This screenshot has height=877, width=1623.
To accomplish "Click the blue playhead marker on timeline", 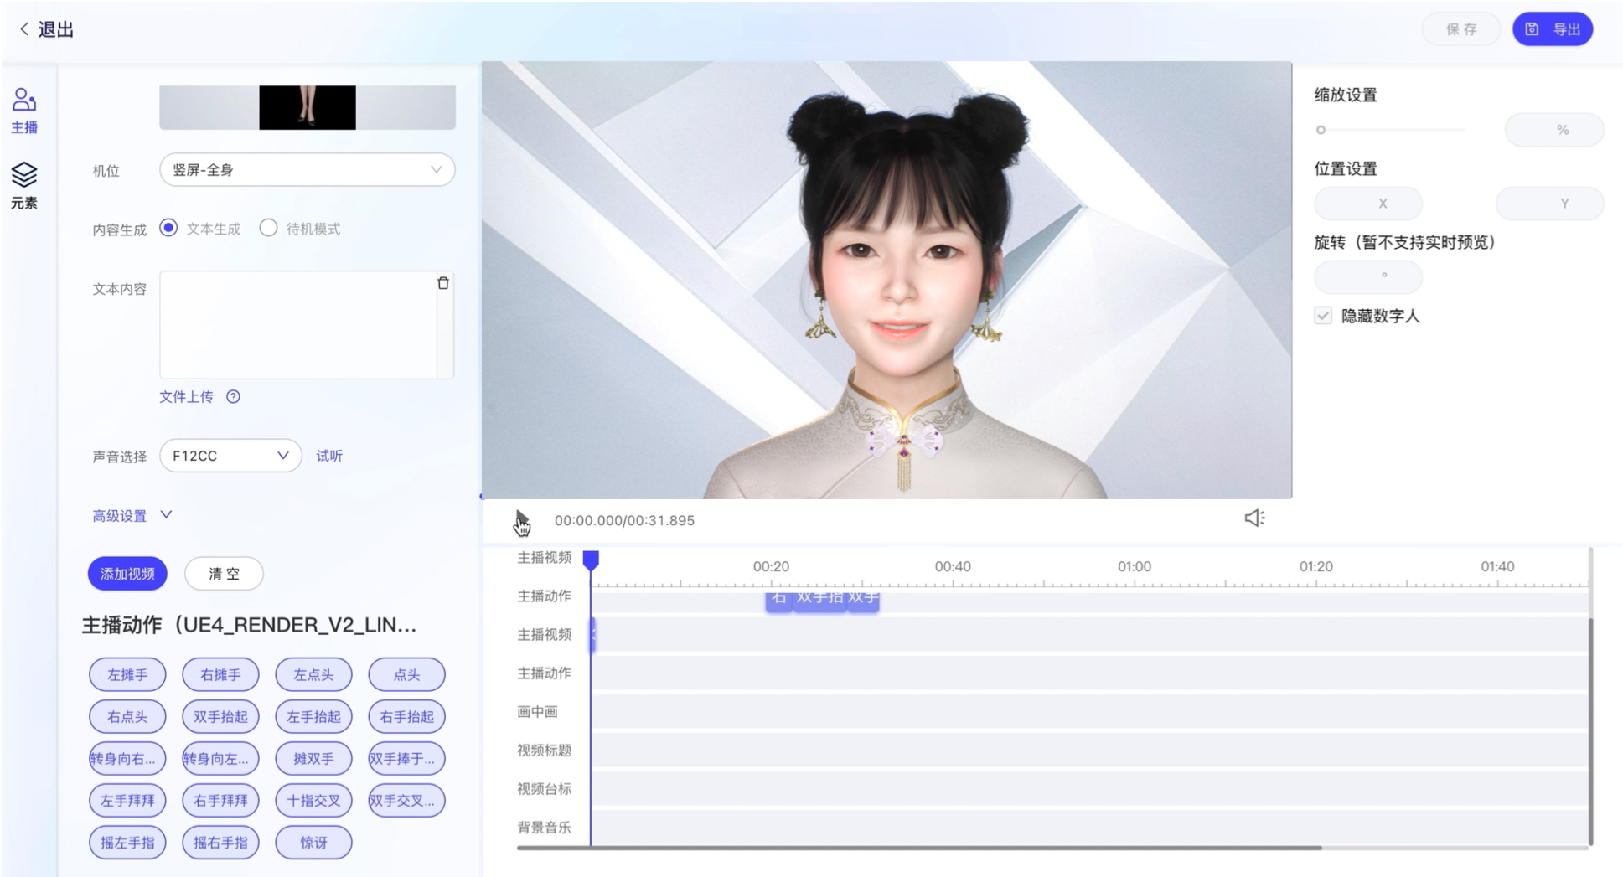I will click(x=591, y=560).
